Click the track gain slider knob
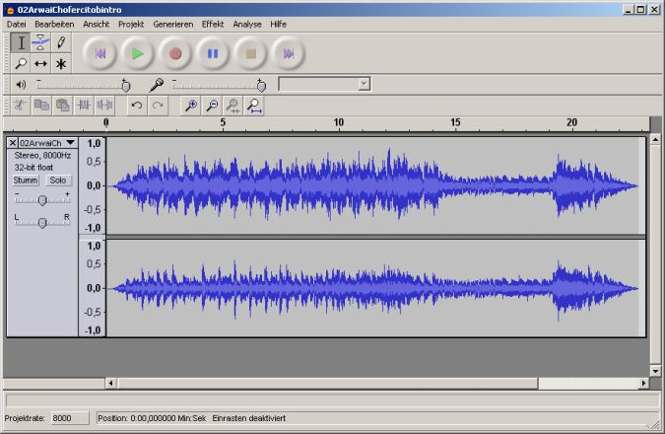Viewport: 665px width, 434px height. tap(42, 200)
